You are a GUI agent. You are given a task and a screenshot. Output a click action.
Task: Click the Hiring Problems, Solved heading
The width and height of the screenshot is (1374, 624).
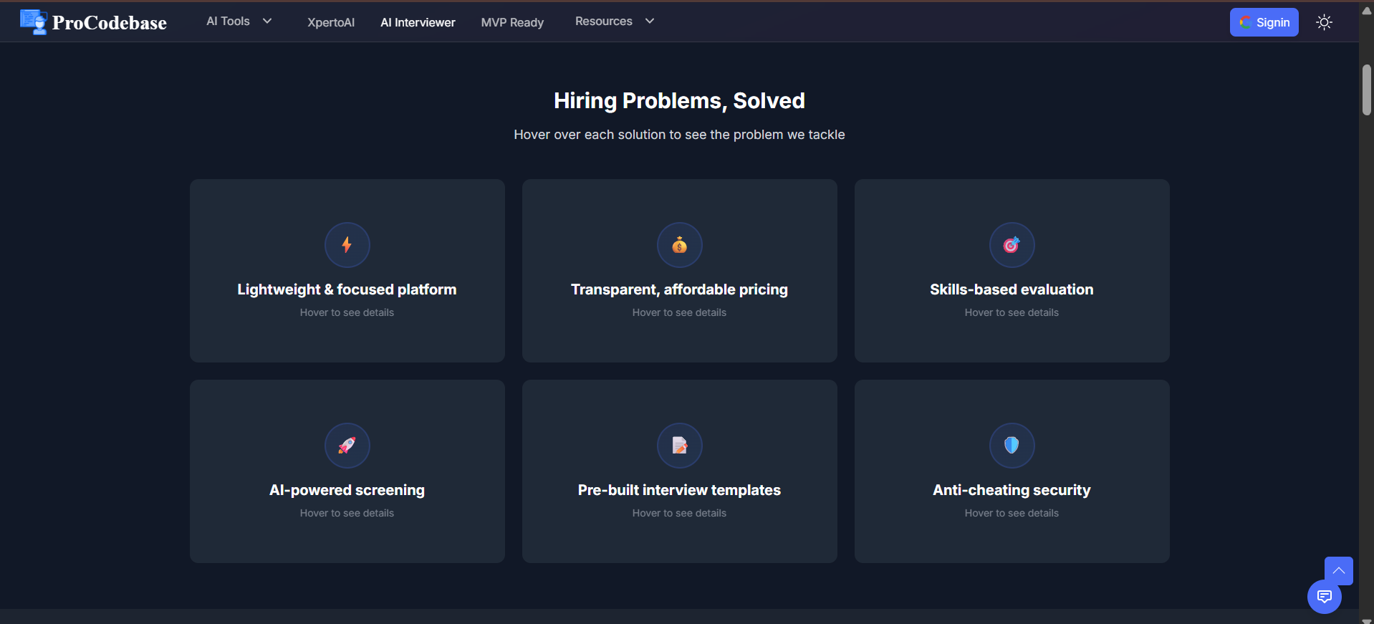tap(679, 101)
